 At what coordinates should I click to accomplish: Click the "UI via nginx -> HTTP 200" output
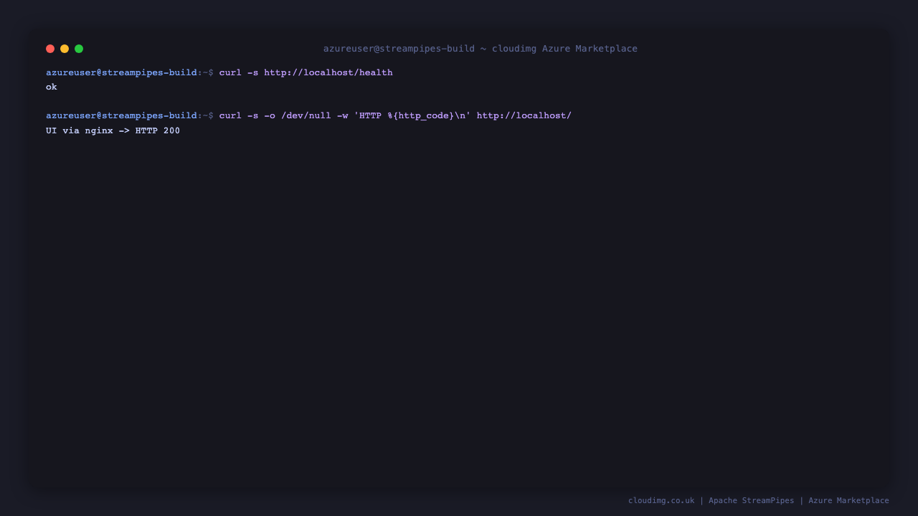click(113, 130)
